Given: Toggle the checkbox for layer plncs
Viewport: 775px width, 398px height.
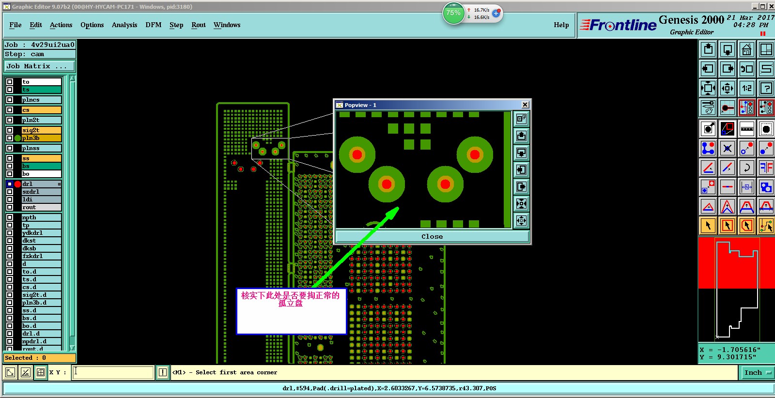Looking at the screenshot, I should [10, 100].
